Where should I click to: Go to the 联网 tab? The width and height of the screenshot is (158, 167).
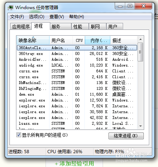pos(98,27)
